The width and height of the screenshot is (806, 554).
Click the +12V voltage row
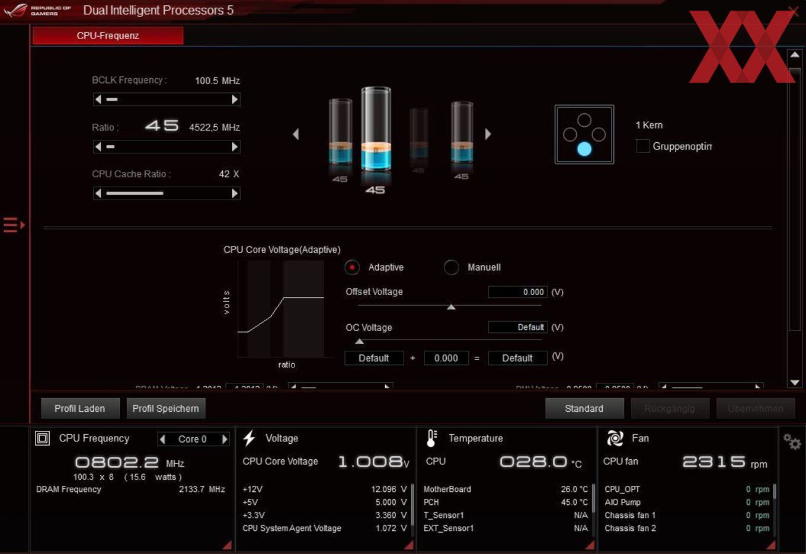325,489
